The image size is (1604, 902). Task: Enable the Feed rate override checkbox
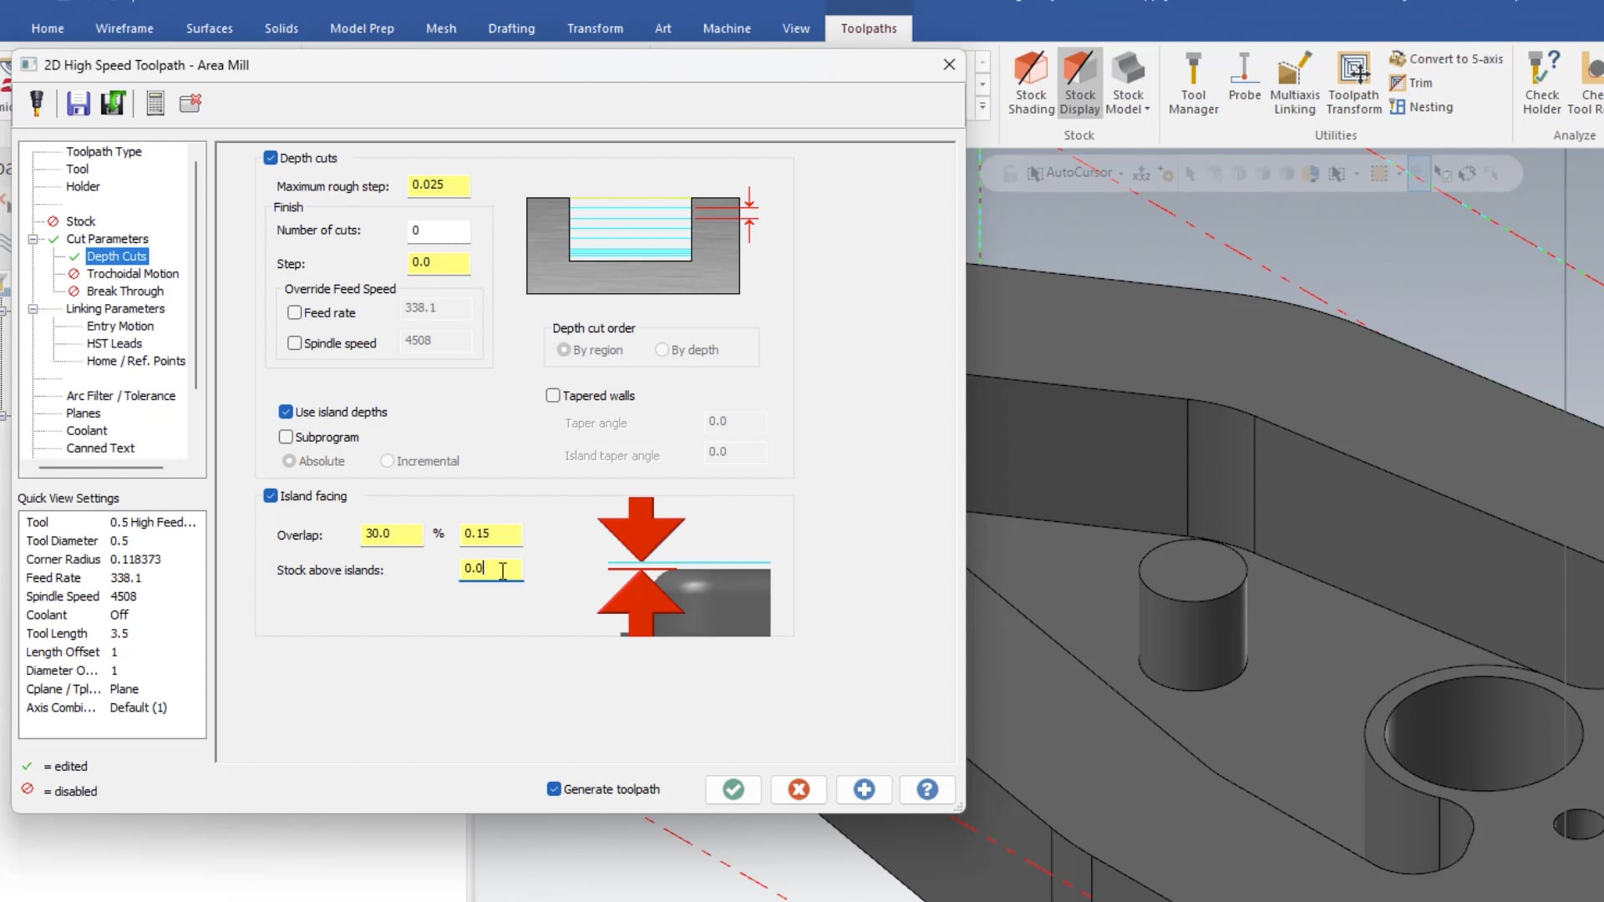click(x=294, y=312)
